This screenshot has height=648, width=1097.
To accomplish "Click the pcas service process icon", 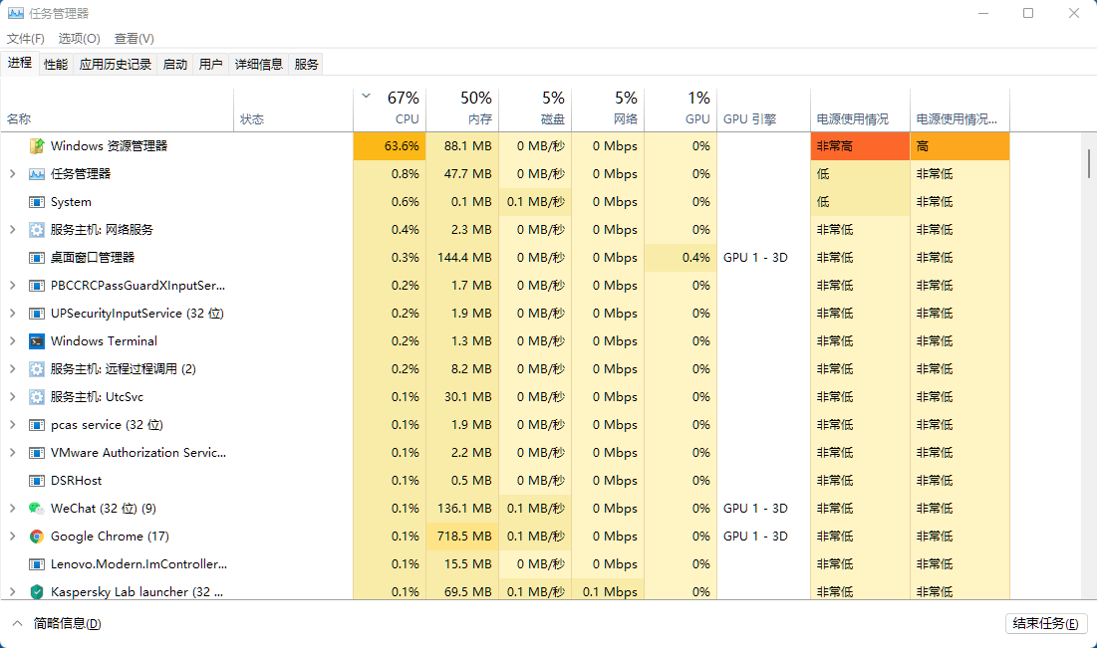I will tap(37, 425).
